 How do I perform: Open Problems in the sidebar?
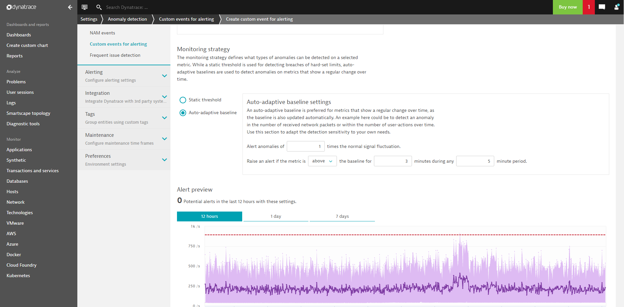tap(16, 82)
